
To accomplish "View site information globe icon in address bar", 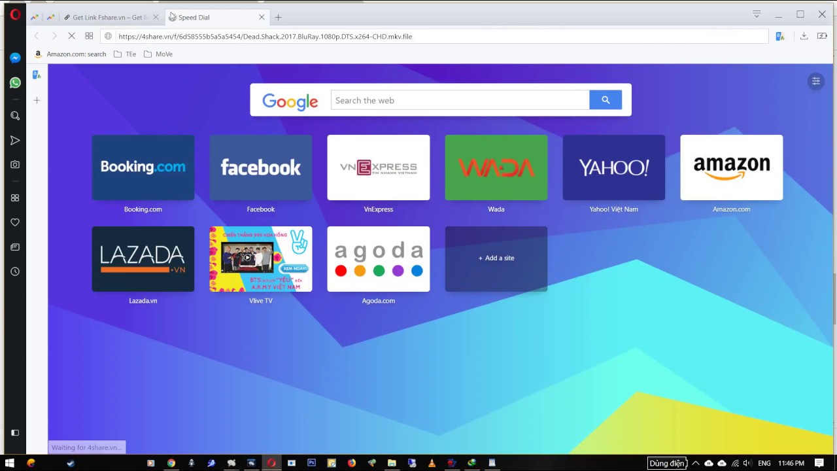I will point(109,37).
